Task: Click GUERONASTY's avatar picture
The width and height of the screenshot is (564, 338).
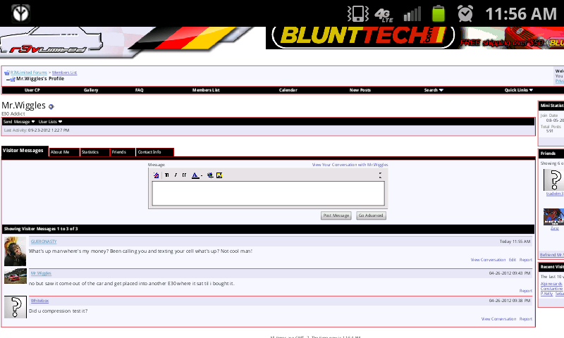Action: pos(15,251)
